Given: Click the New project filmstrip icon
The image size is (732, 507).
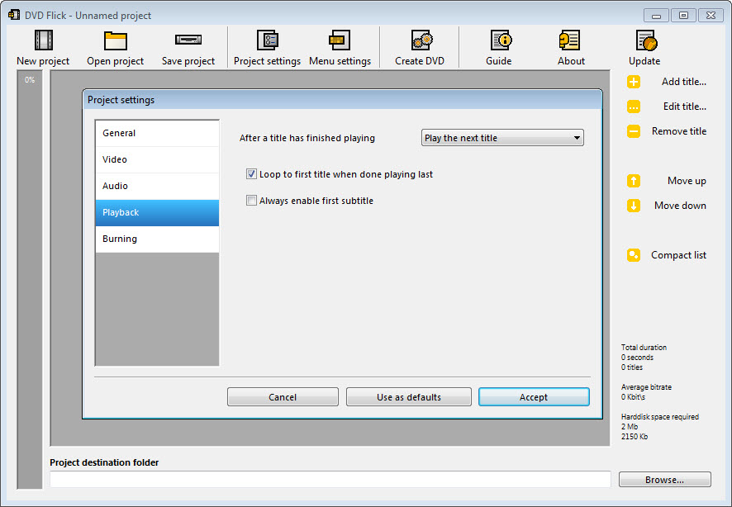Looking at the screenshot, I should 44,40.
